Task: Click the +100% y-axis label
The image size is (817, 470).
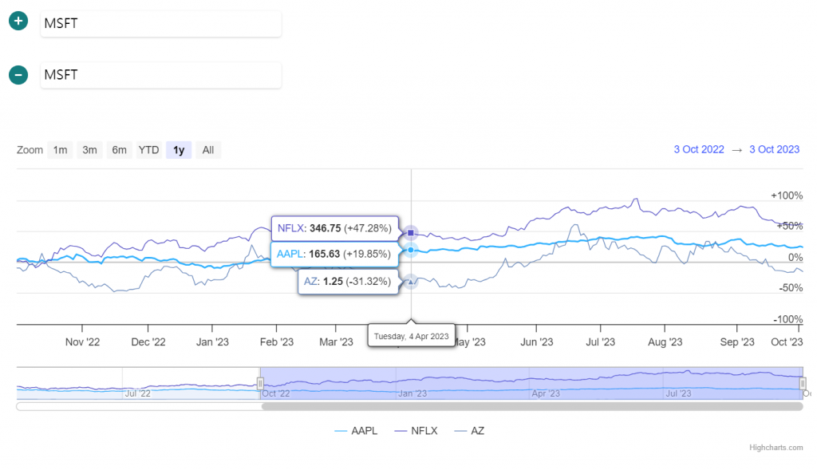Action: pos(787,196)
